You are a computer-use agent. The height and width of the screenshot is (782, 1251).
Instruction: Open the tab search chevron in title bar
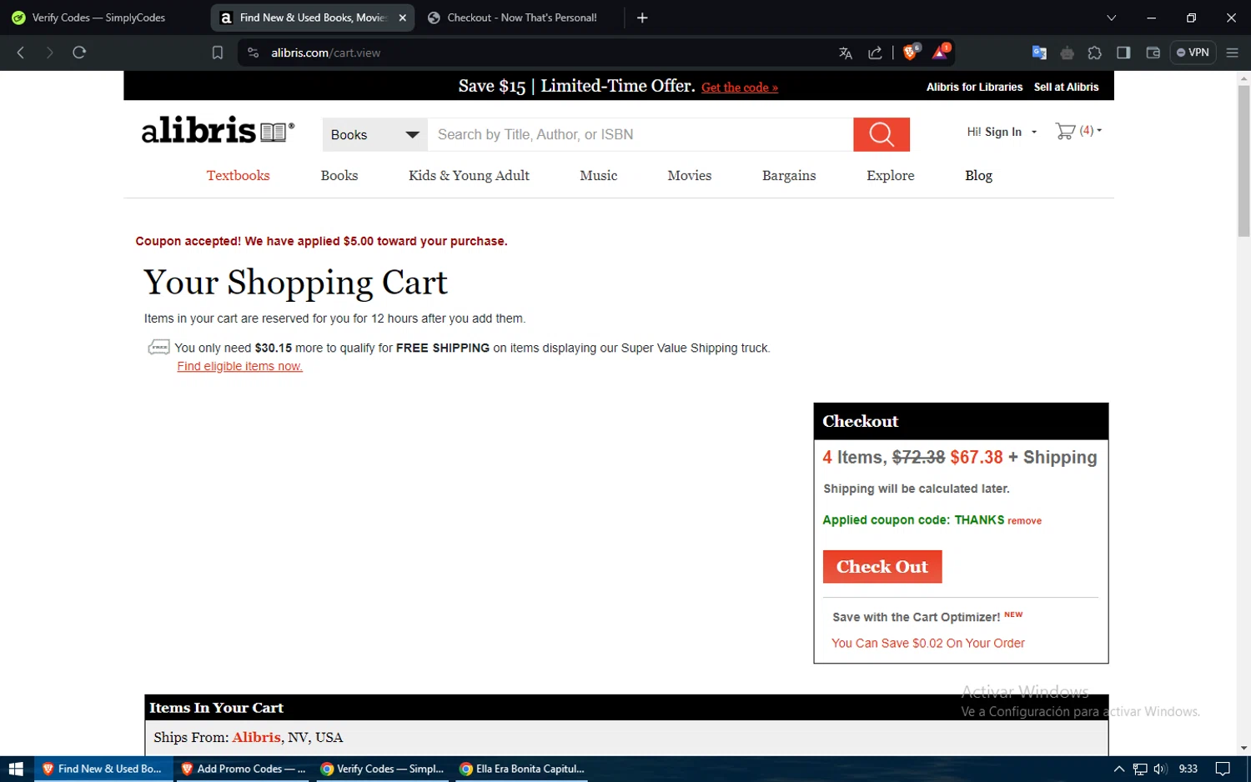[x=1111, y=18]
